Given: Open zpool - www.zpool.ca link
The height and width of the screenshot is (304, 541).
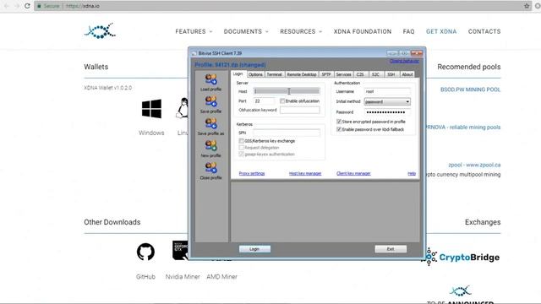Looking at the screenshot, I should point(474,165).
